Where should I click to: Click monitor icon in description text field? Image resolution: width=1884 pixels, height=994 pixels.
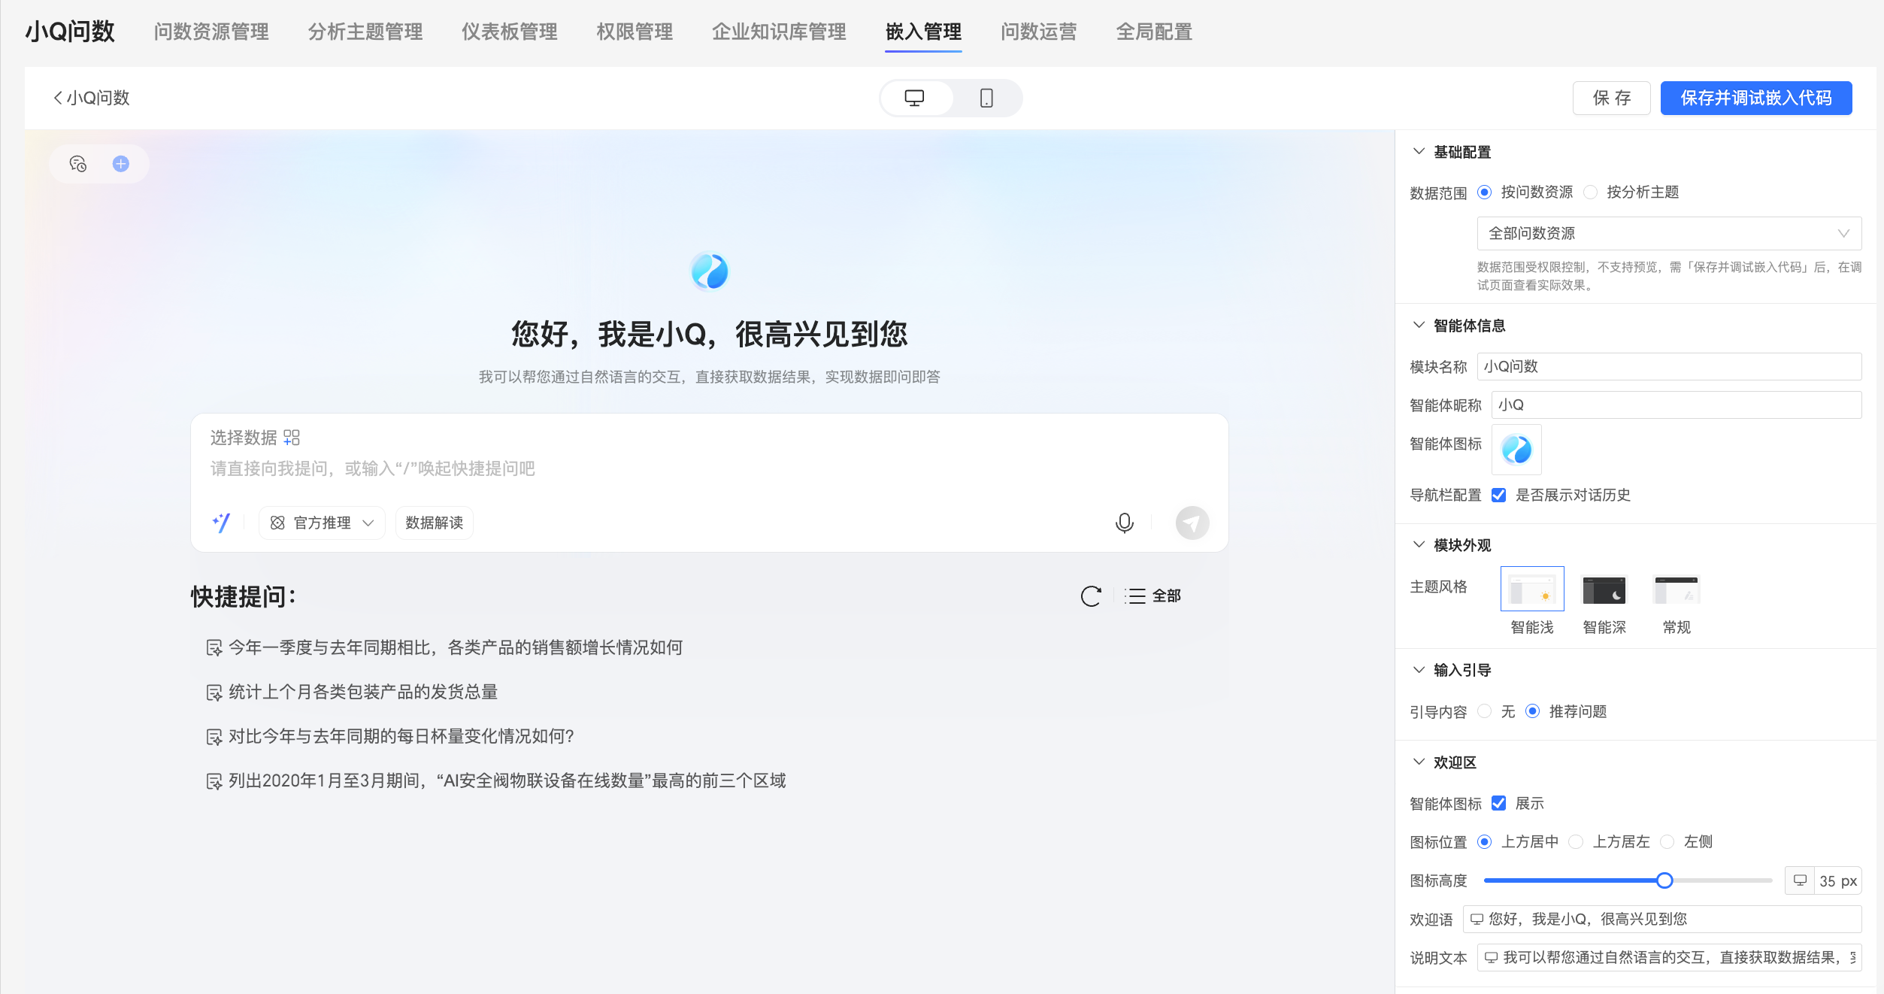1492,957
